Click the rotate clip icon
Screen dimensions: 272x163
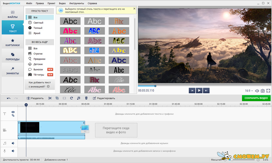coord(72,98)
